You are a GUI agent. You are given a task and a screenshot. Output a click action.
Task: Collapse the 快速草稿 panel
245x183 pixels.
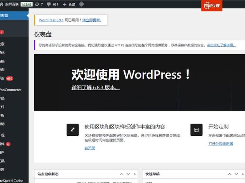pyautogui.click(x=243, y=174)
